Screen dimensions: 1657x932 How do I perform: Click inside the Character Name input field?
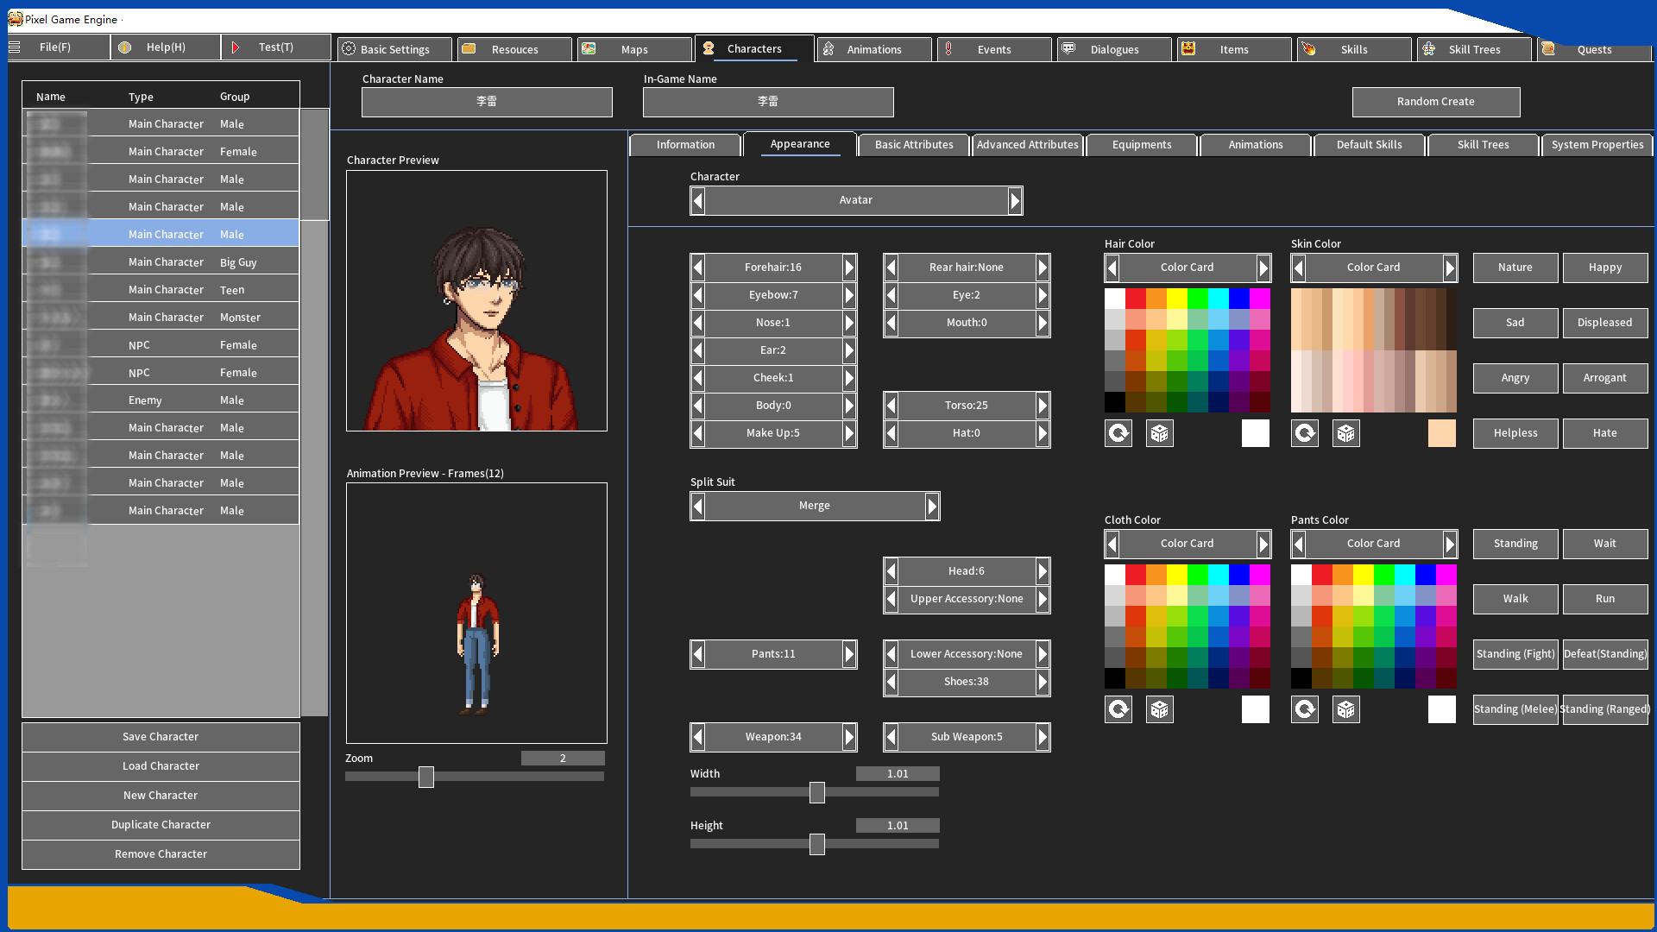[x=487, y=102]
